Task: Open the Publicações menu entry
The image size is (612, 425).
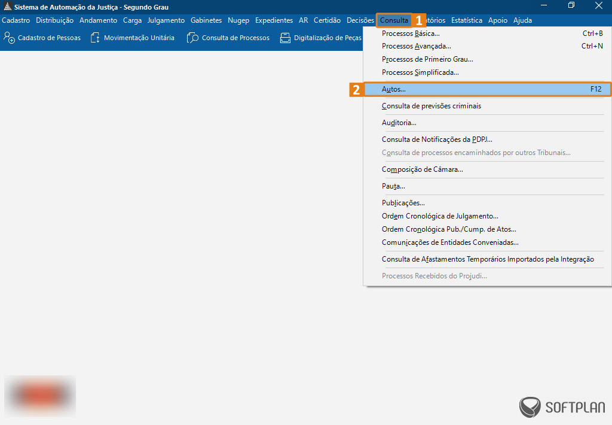Action: tap(488, 203)
